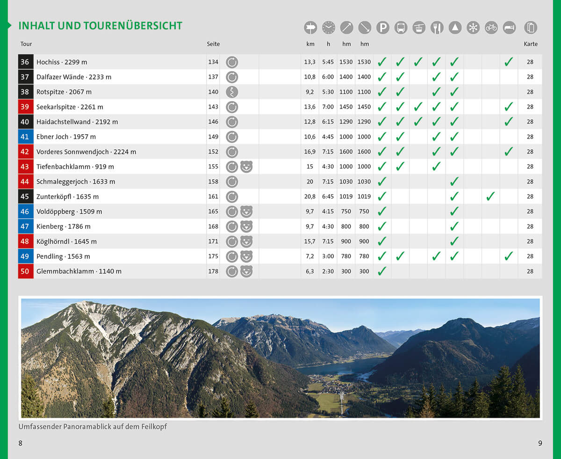Click the cable car check mark for Haidachstellwand

click(418, 122)
